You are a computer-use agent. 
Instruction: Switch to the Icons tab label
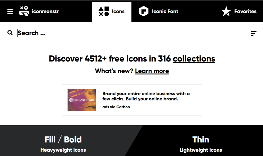pyautogui.click(x=118, y=12)
